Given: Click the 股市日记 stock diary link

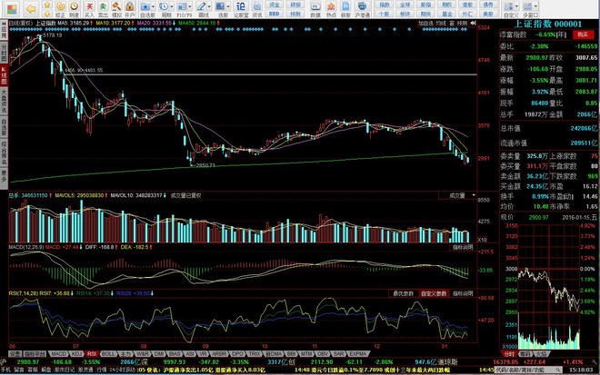Looking at the screenshot, I should coord(64,370).
